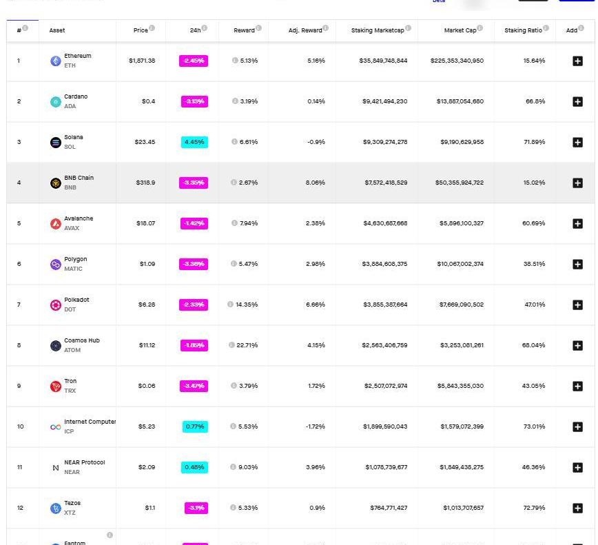Click info icon beside Ethereum reward 5.13%
Image resolution: width=598 pixels, height=545 pixels.
235,61
